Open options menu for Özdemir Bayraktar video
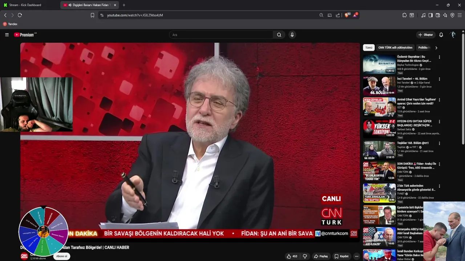The width and height of the screenshot is (465, 261). [x=439, y=57]
